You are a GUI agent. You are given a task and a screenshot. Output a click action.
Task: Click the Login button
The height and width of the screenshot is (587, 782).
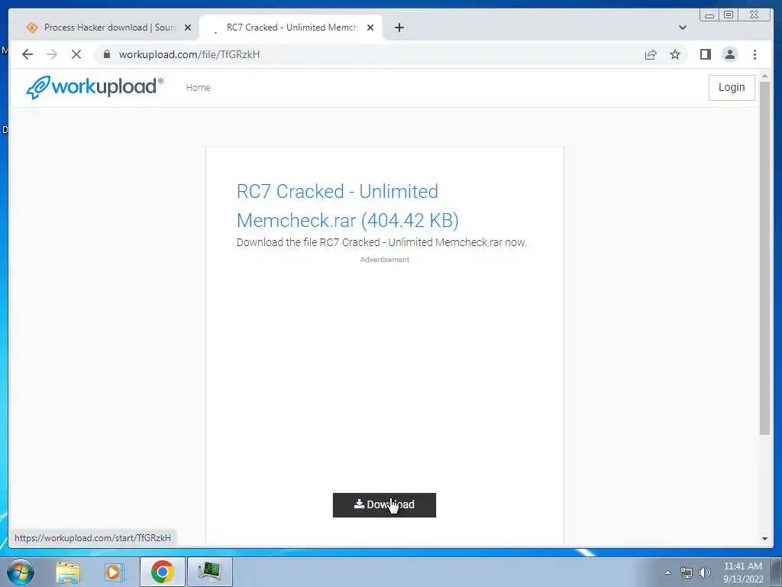tap(732, 87)
